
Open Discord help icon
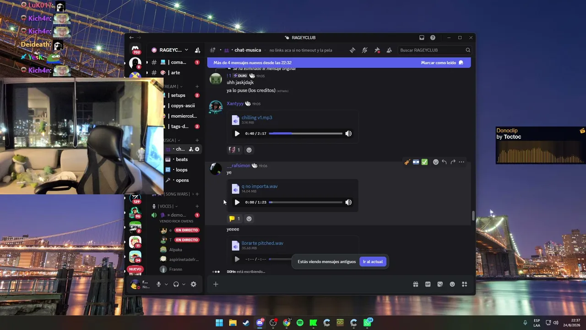[x=433, y=38]
